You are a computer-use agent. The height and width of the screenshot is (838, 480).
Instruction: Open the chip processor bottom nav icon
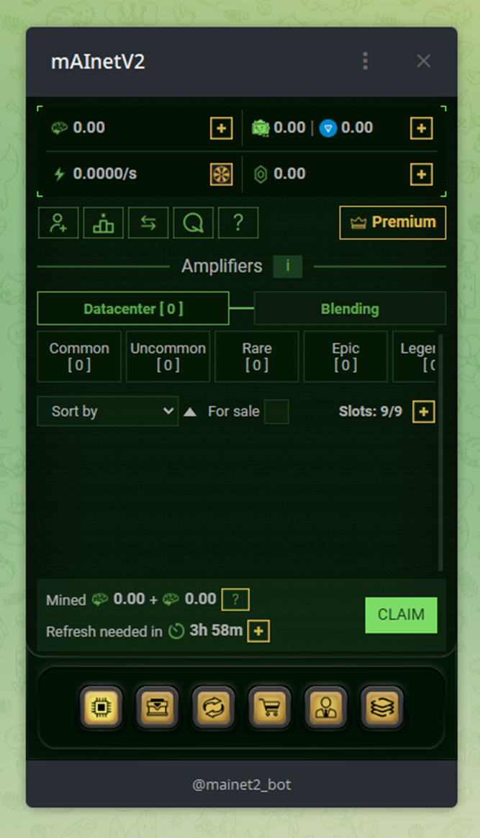(x=101, y=708)
